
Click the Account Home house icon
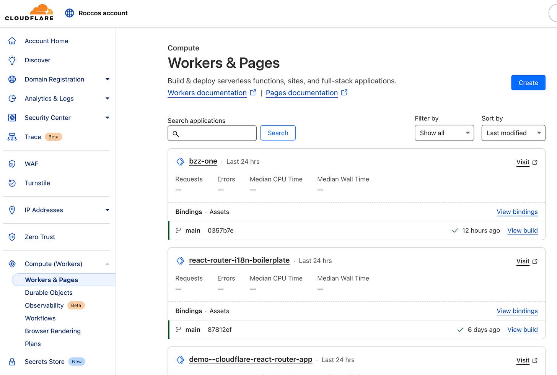pyautogui.click(x=12, y=41)
